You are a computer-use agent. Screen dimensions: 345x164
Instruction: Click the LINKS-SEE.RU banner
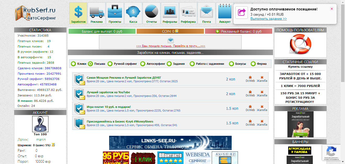pos(170,143)
